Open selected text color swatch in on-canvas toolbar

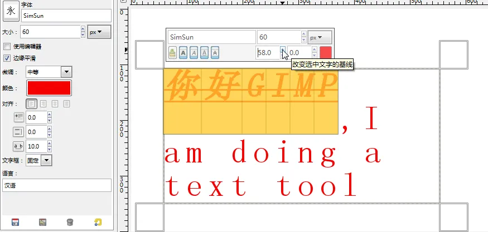326,52
